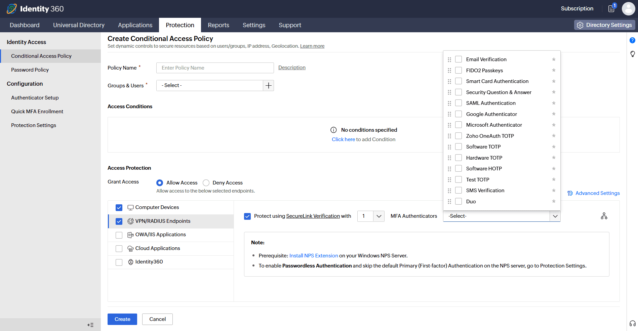
Task: Click the info icon near No conditions specified
Action: click(x=333, y=130)
